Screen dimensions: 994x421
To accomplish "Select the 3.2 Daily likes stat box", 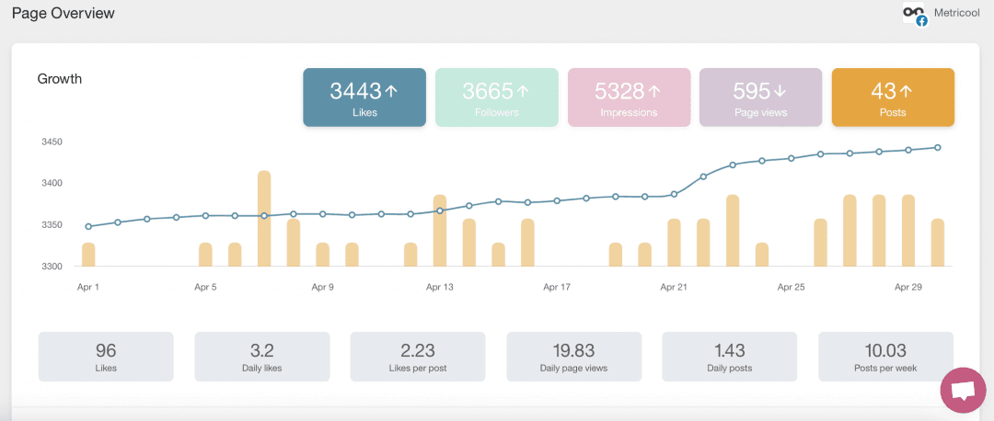I will pyautogui.click(x=261, y=357).
